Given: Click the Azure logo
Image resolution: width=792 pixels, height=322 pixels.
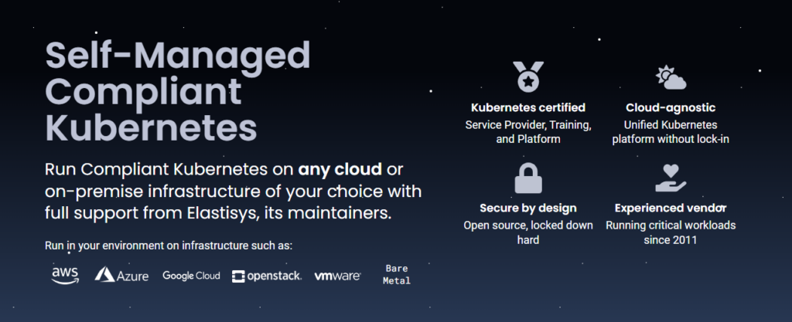Looking at the screenshot, I should (121, 275).
